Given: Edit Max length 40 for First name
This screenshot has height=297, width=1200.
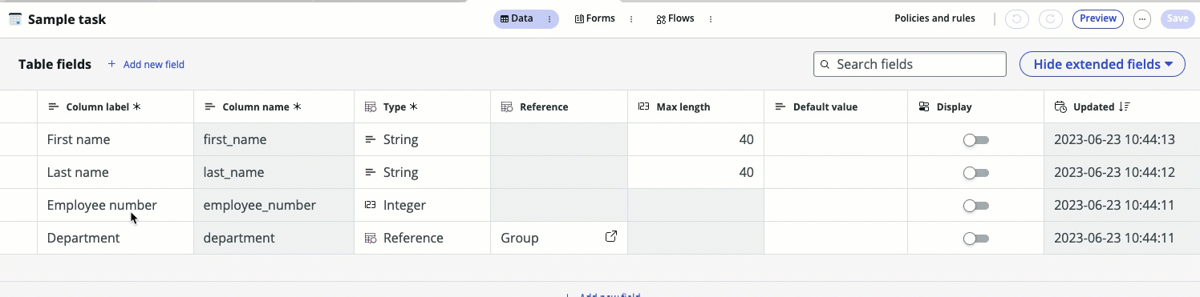Looking at the screenshot, I should 695,139.
